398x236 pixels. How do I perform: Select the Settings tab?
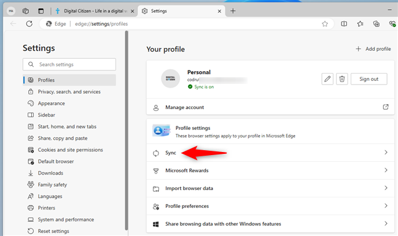[181, 11]
